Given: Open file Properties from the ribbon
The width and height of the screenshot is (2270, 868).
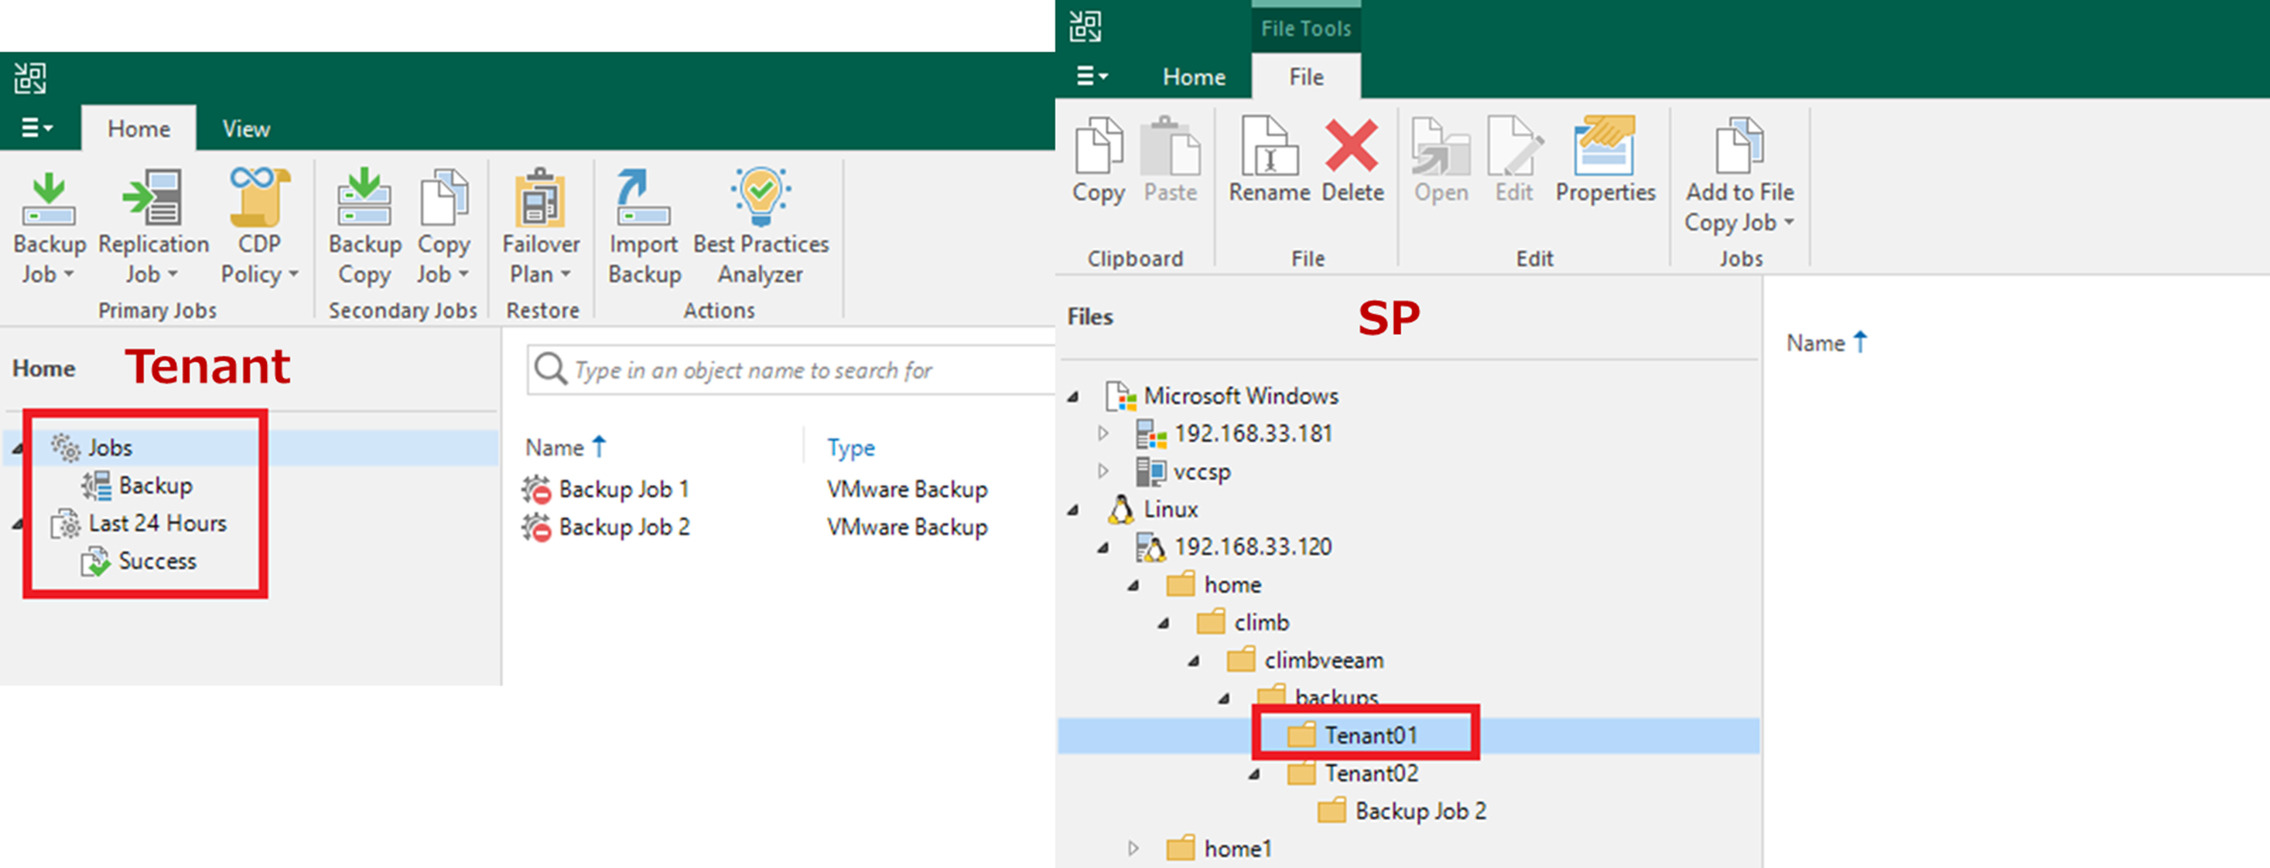Looking at the screenshot, I should coord(1605,160).
